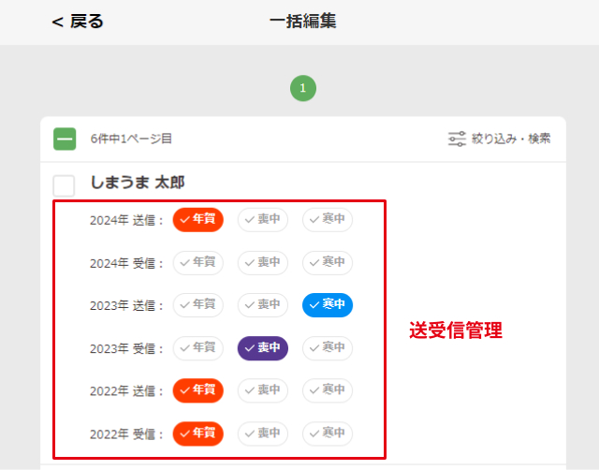Go back with the 戻る link
Screen dimensions: 599x470
click(78, 22)
